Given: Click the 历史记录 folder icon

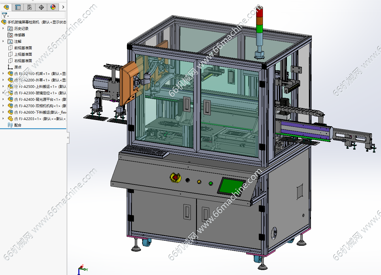Looking at the screenshot, I should point(10,28).
